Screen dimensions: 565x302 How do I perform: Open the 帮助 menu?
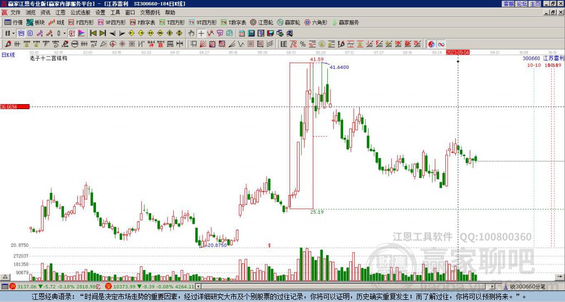(170, 13)
